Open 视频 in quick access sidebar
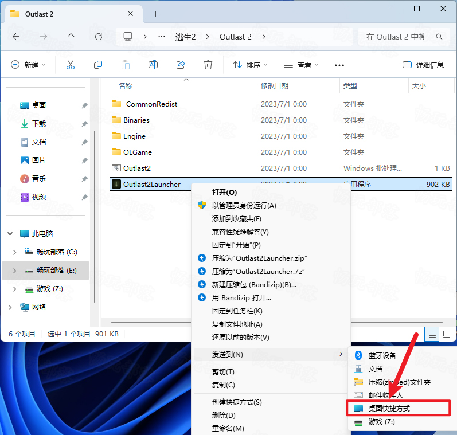Viewport: 457px width, 435px height. [x=38, y=197]
